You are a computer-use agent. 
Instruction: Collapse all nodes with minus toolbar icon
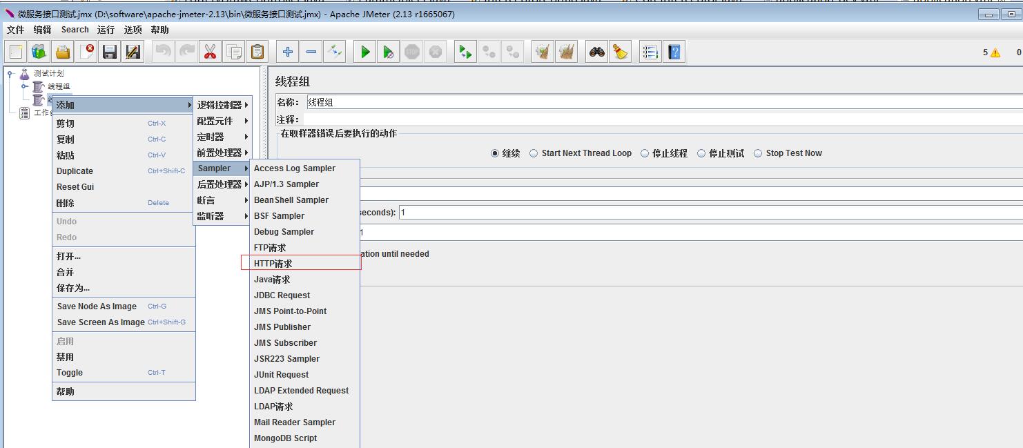tap(311, 52)
